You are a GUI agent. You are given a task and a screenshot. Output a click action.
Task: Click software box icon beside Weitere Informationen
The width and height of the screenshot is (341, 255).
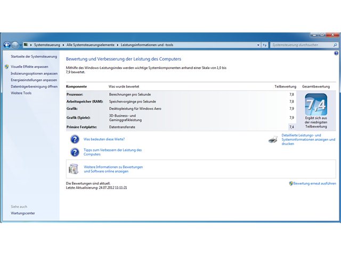(x=74, y=169)
